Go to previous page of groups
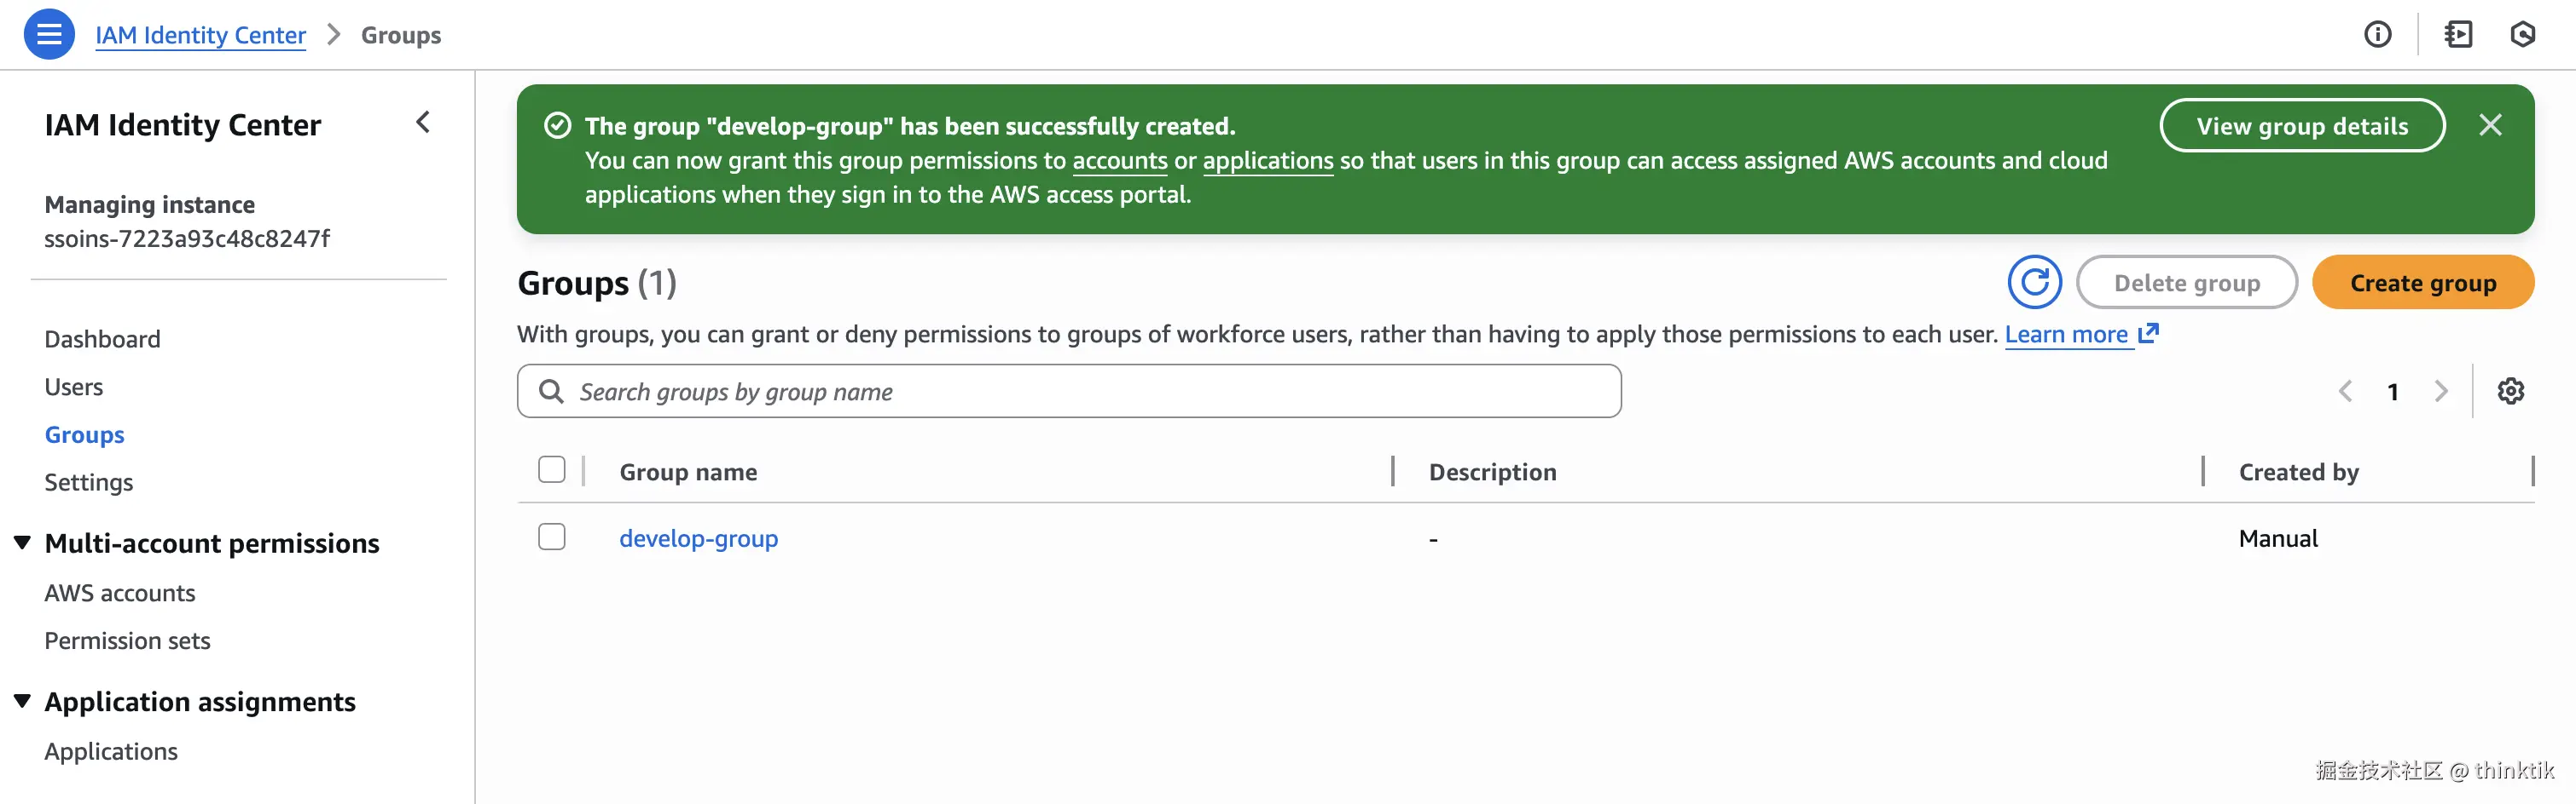The height and width of the screenshot is (804, 2576). [2345, 392]
